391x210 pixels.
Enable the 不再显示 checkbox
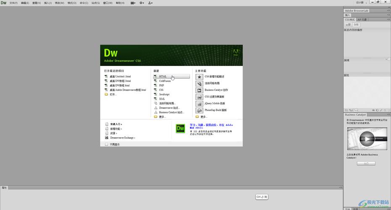(x=107, y=144)
